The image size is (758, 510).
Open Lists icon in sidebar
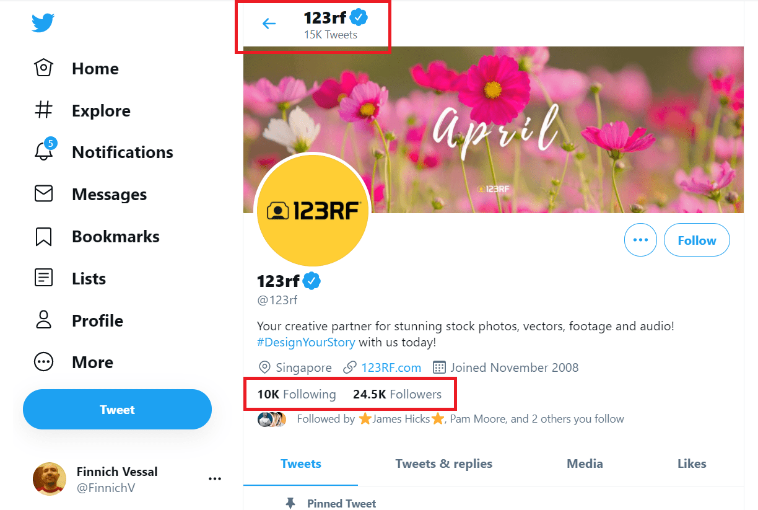[43, 278]
